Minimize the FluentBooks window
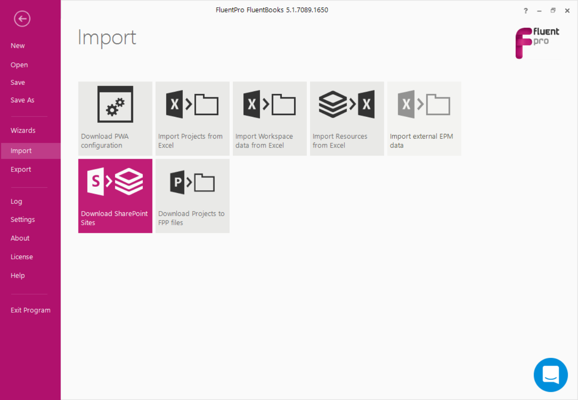578x400 pixels. coord(539,11)
